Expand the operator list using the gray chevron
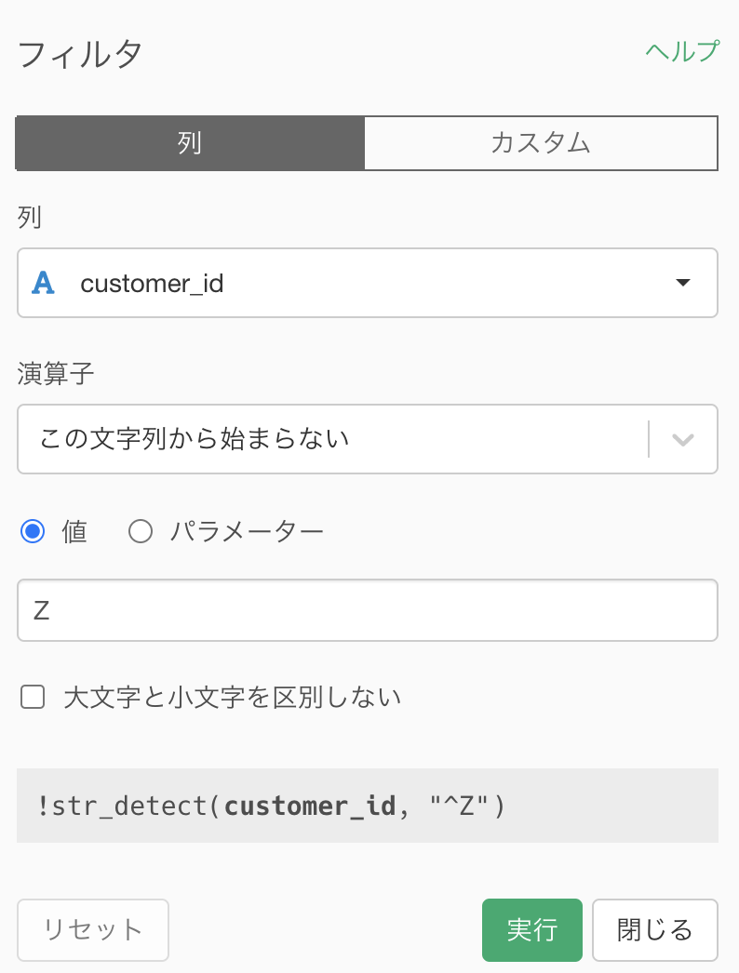 tap(682, 440)
